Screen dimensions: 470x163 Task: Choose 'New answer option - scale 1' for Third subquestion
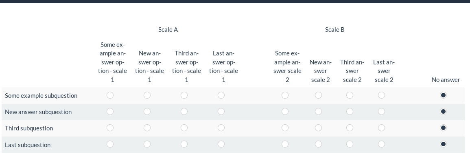pos(147,128)
